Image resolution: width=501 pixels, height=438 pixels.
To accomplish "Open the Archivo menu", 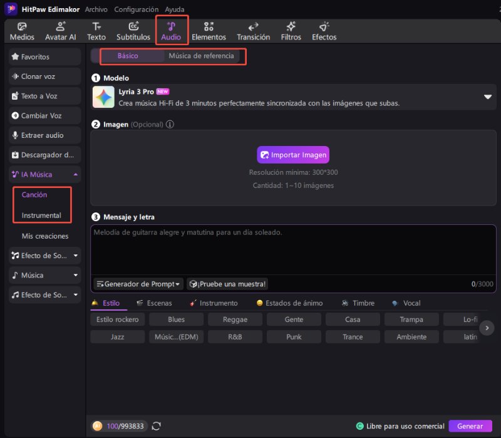I will tap(96, 9).
